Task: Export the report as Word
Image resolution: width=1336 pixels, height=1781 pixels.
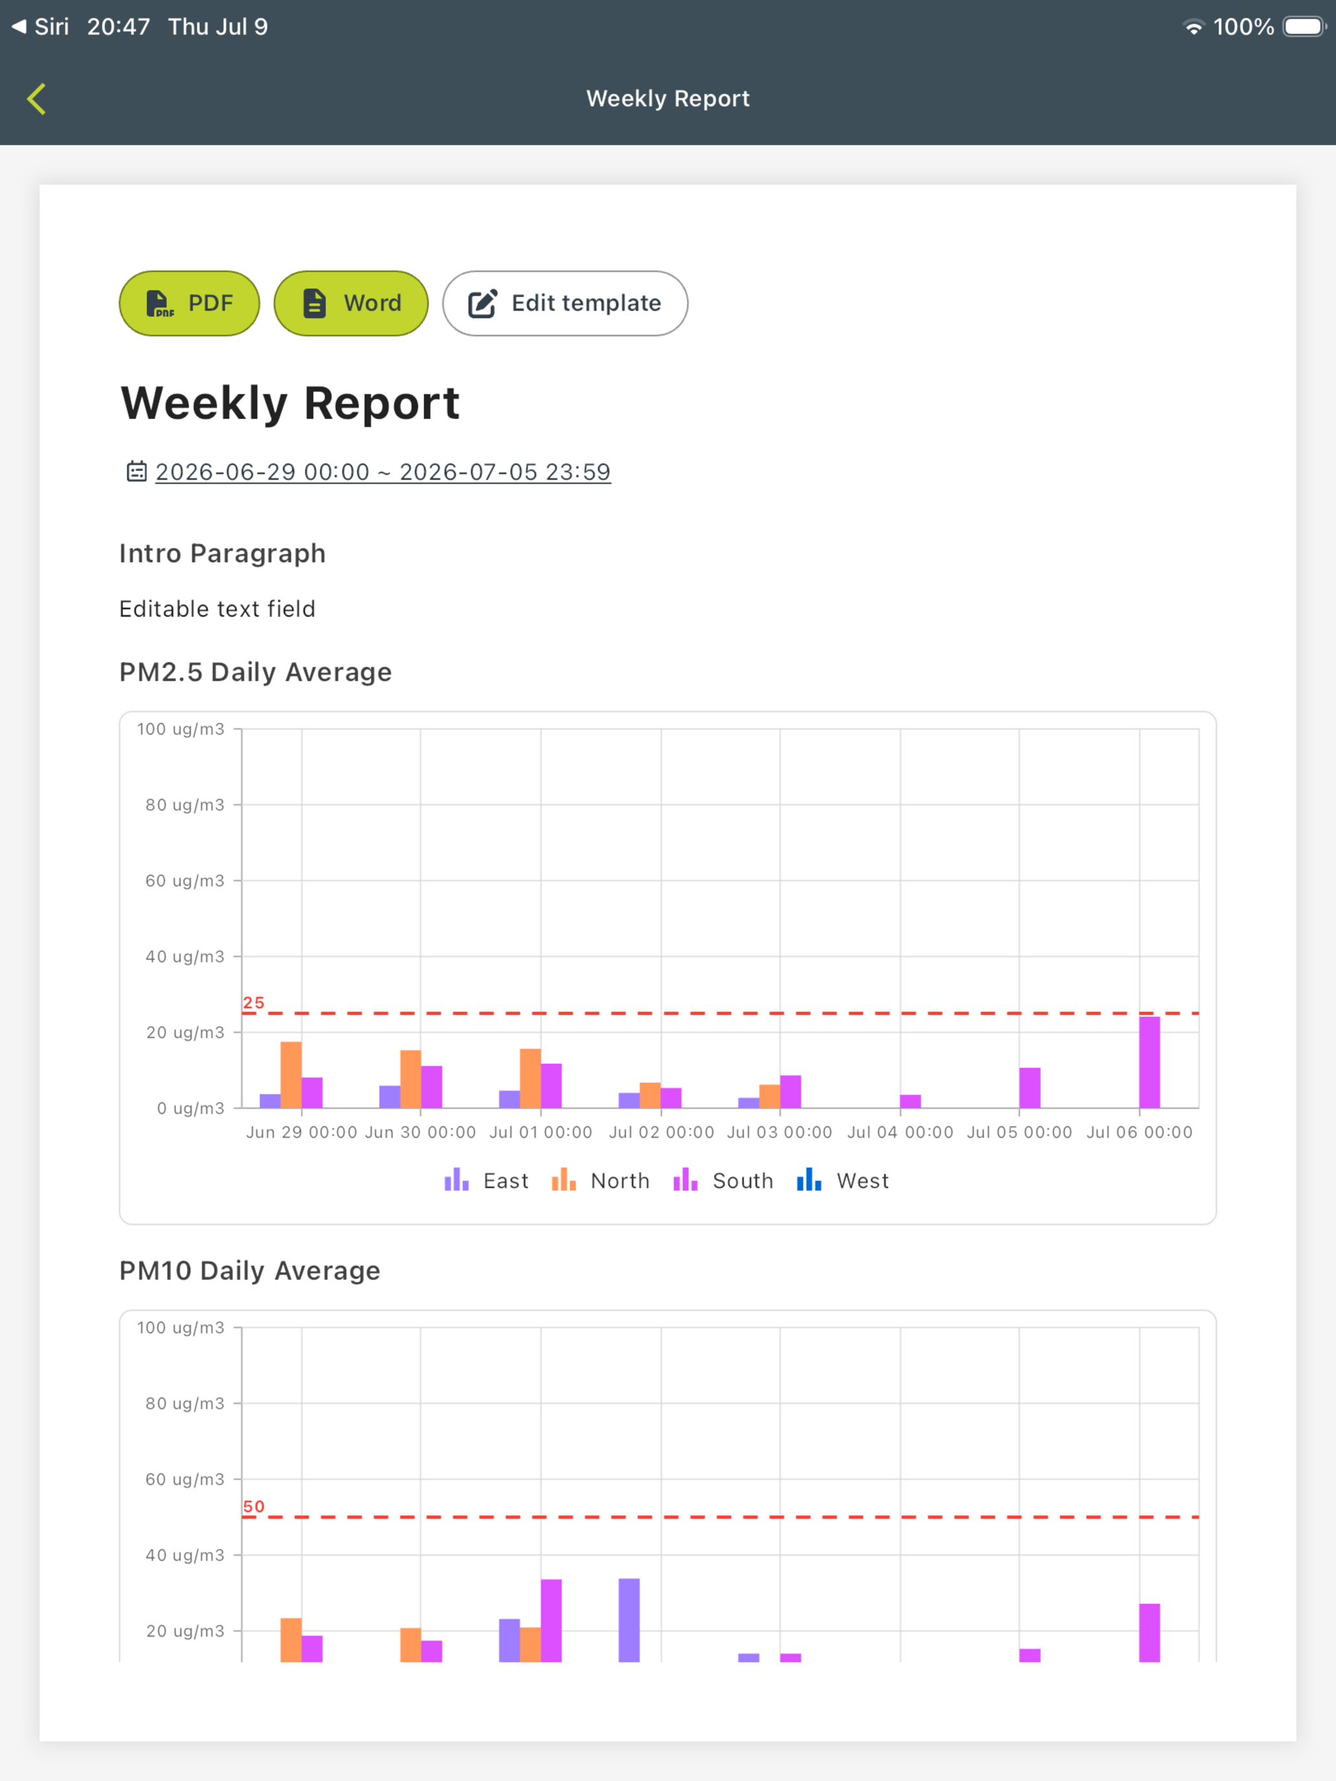Action: (x=351, y=304)
